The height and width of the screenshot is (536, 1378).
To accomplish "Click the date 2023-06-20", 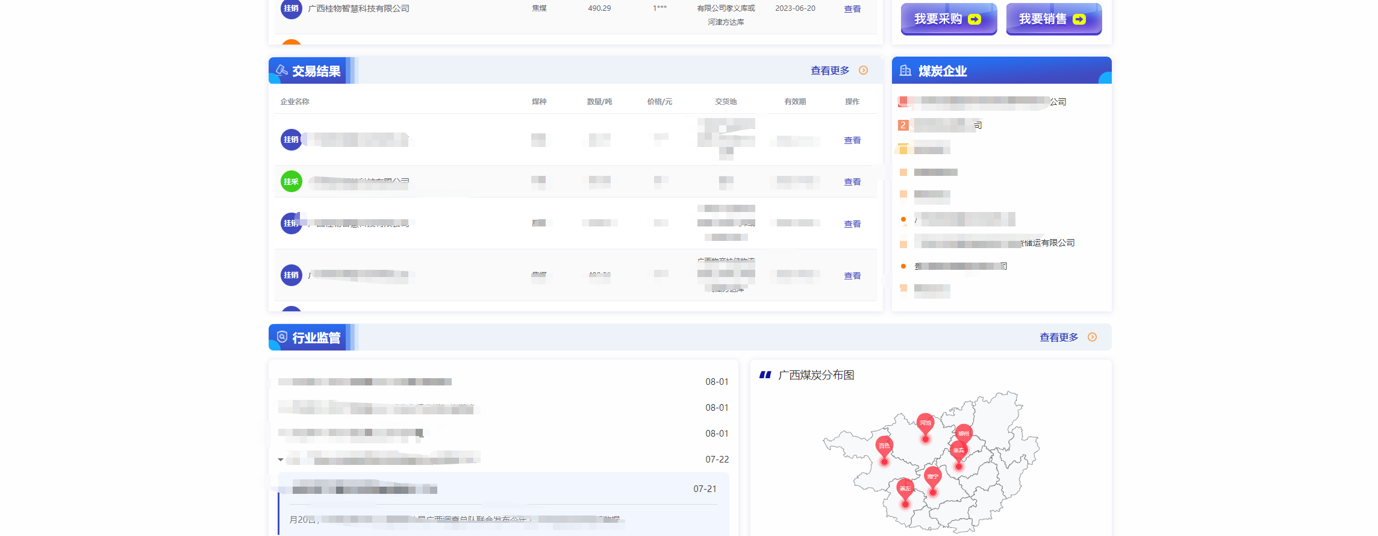I will click(795, 8).
